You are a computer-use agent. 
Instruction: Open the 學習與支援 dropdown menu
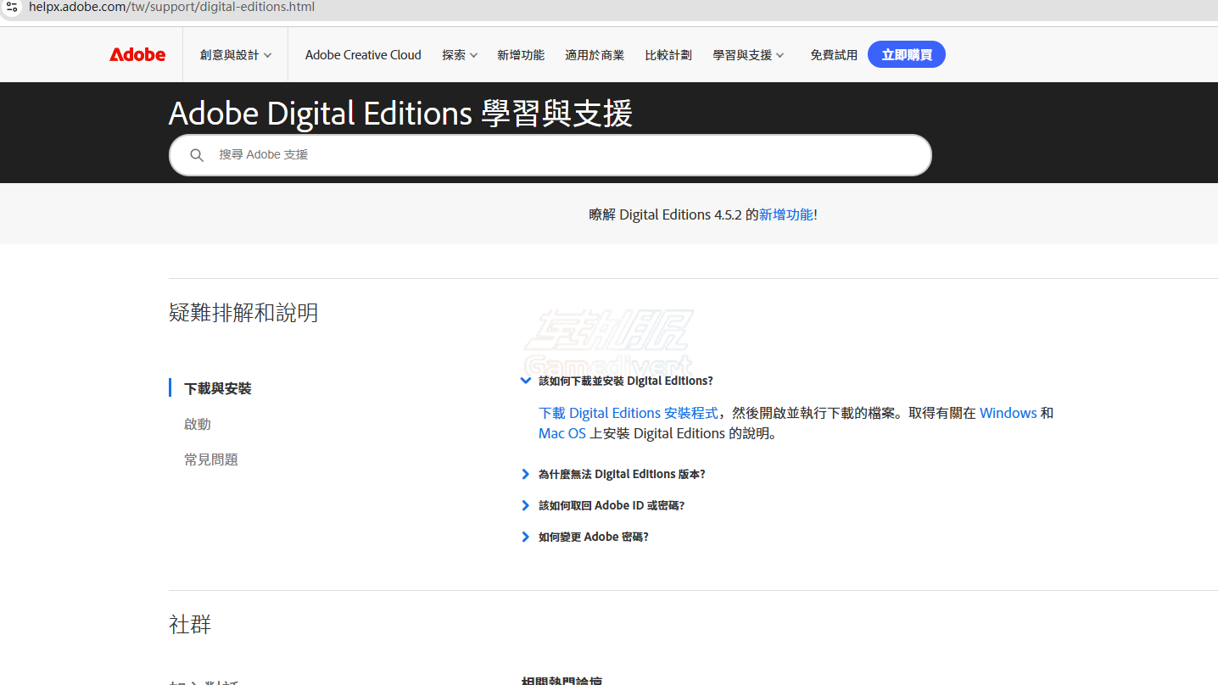coord(748,55)
